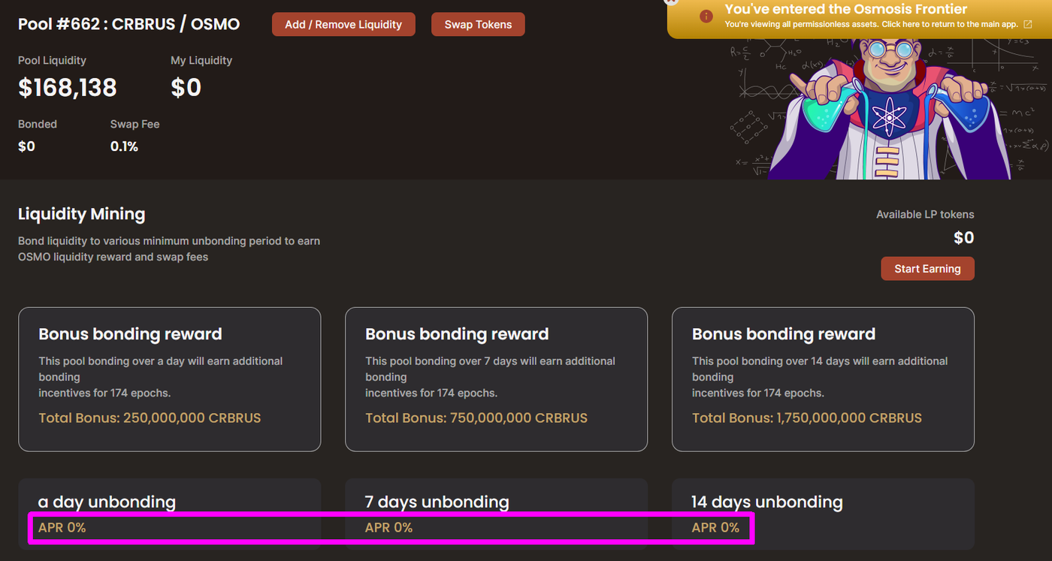Click the return to main app message

[872, 24]
